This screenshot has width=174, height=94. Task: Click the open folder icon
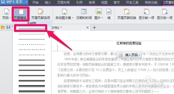pos(3,27)
